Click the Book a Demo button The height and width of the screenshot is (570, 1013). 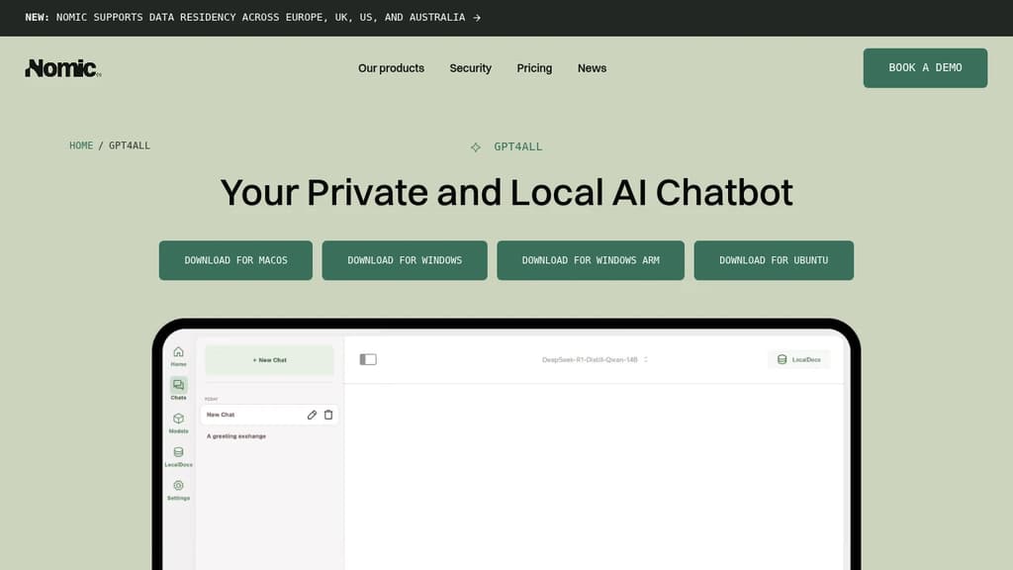[925, 68]
